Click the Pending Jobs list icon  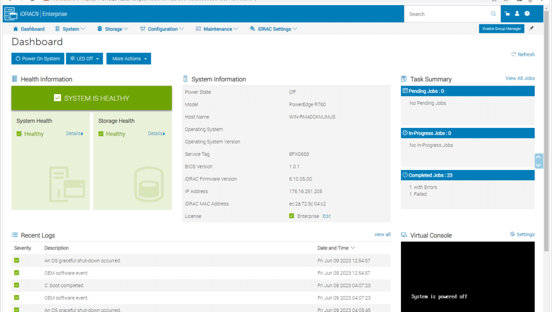tap(405, 91)
